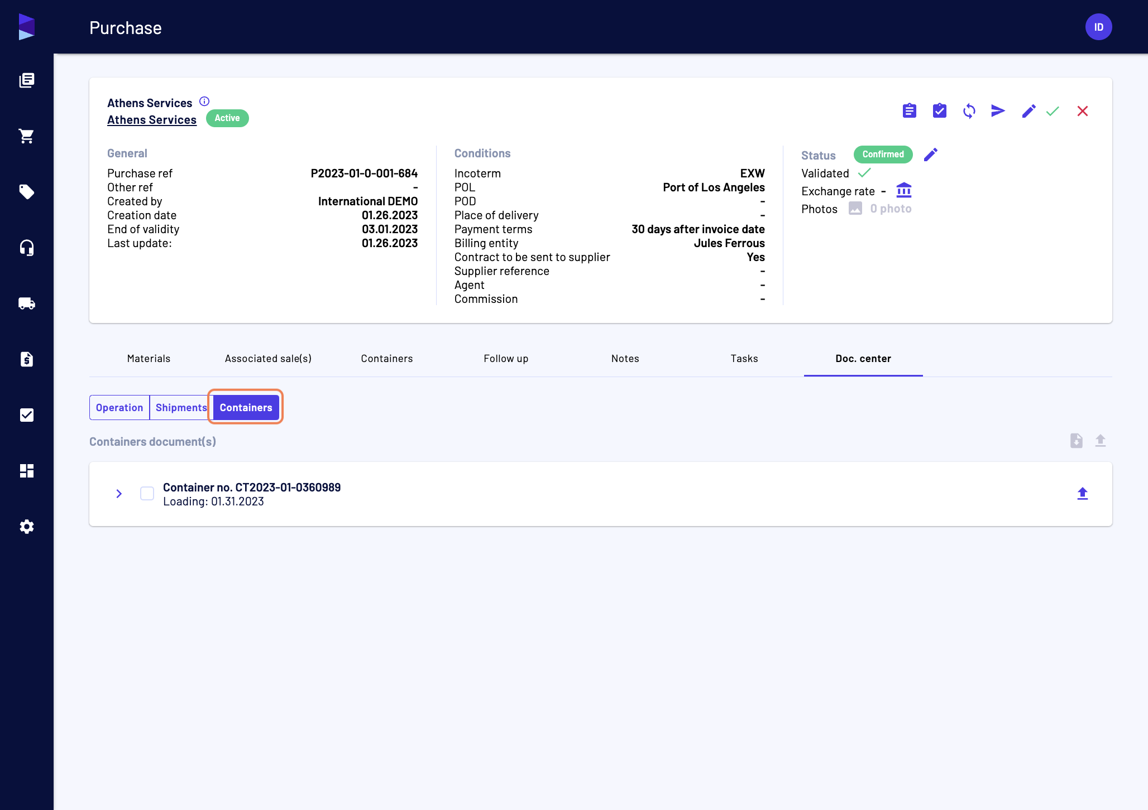This screenshot has width=1148, height=810.
Task: Open the library stack sidebar icon
Action: (x=27, y=80)
